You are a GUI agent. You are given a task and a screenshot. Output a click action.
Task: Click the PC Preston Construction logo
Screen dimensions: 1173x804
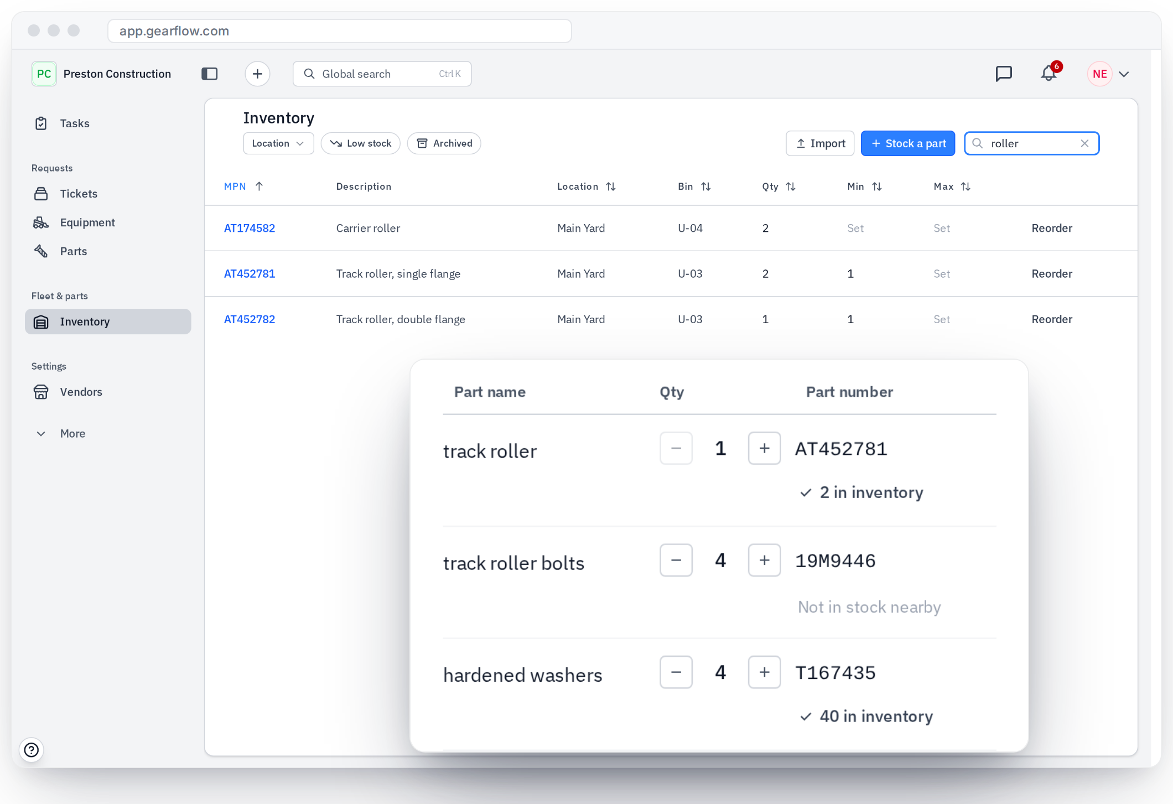[x=44, y=74]
